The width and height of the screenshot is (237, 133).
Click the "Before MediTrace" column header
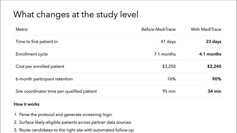click(x=158, y=29)
